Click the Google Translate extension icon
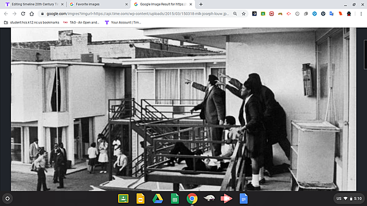 click(x=331, y=14)
